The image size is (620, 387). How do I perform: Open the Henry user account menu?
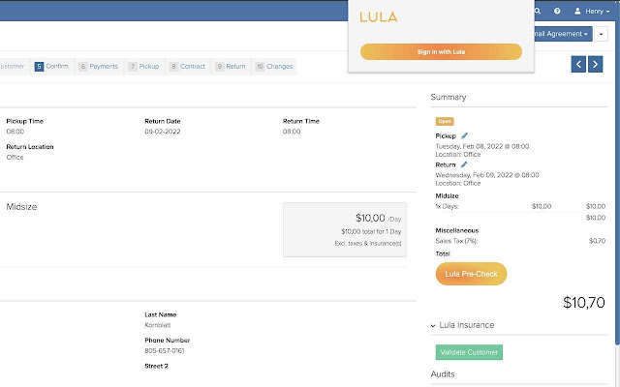point(592,11)
